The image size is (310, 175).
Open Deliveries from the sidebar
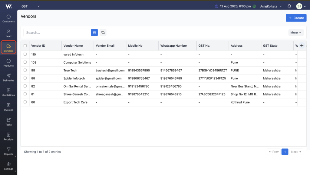pyautogui.click(x=8, y=78)
